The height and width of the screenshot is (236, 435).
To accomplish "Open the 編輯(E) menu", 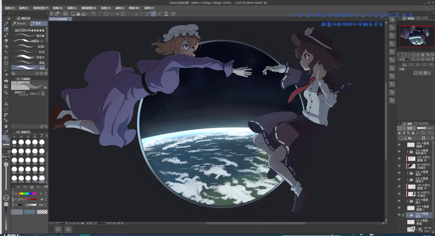I will pos(24,8).
